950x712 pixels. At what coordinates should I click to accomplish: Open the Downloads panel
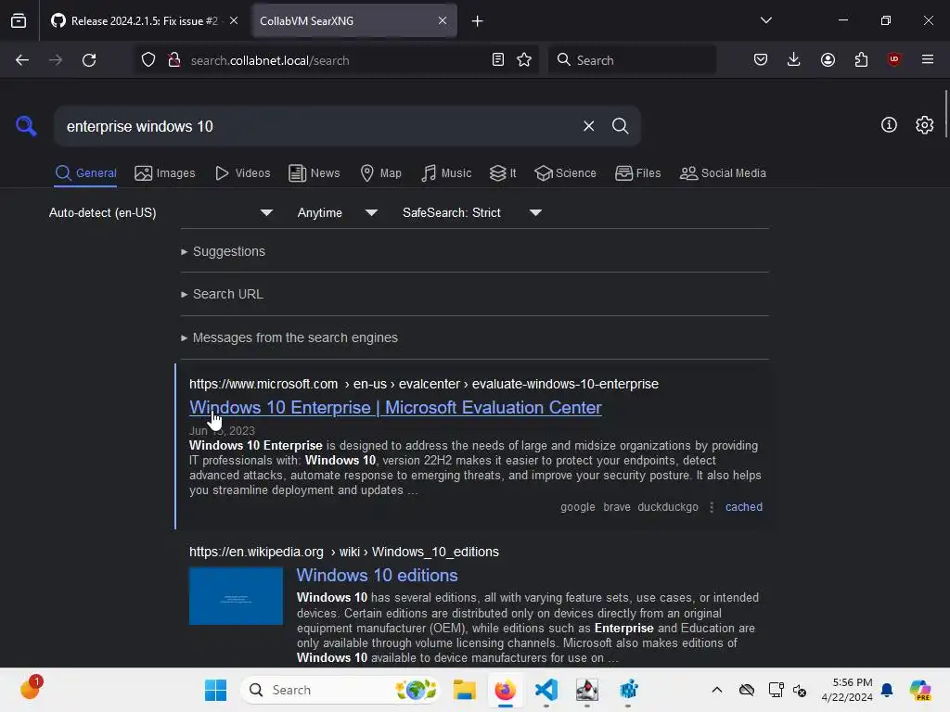794,59
